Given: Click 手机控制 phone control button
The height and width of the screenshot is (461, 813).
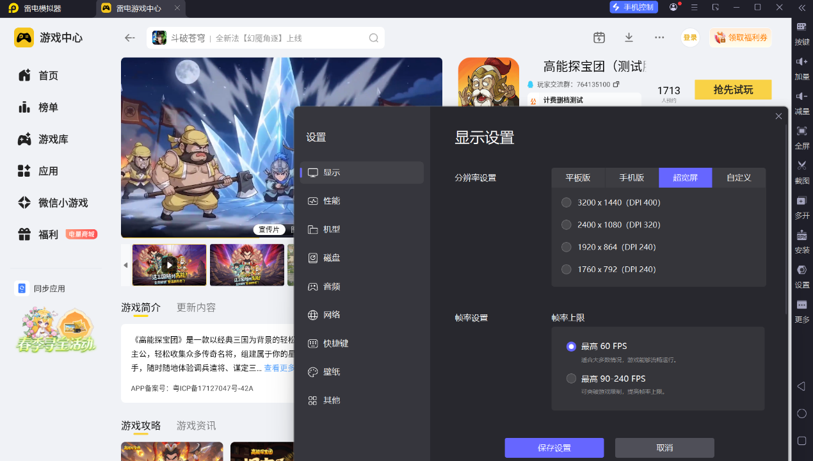Looking at the screenshot, I should pos(634,7).
